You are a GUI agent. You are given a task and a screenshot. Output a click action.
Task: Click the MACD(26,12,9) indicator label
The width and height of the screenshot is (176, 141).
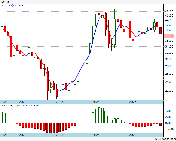[11, 106]
